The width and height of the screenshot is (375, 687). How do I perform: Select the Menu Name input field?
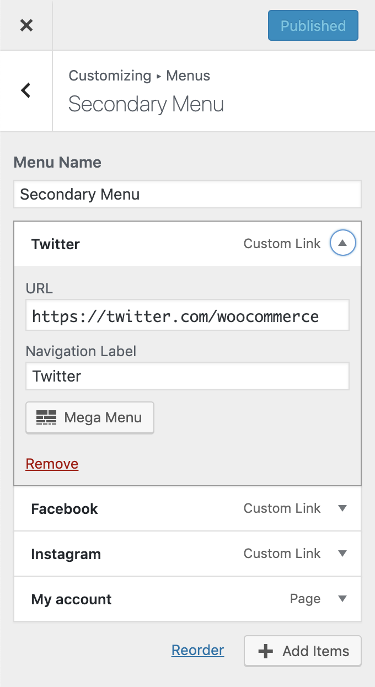tap(187, 194)
